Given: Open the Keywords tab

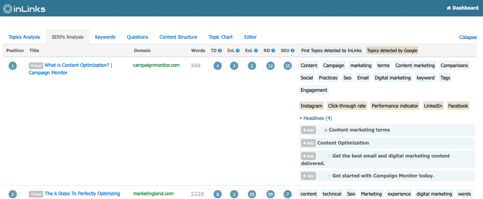Looking at the screenshot, I should click(x=105, y=37).
